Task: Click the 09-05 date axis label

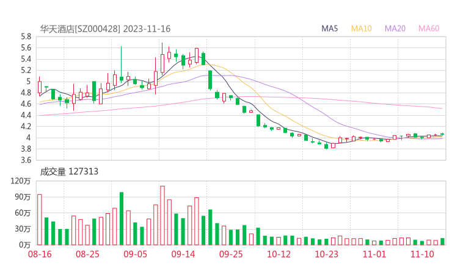Action: (136, 254)
